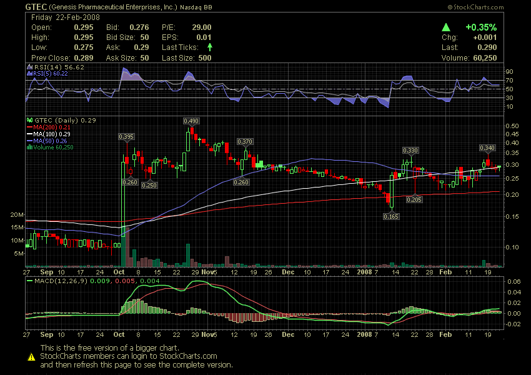This screenshot has width=531, height=375.
Task: Click the 0.205 price label
Action: pos(414,199)
